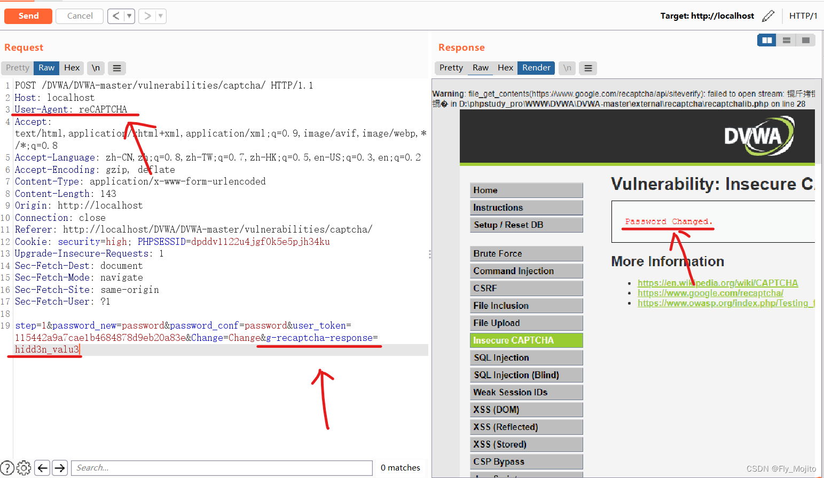Click the panel divider dots between Request and Response
Viewport: 824px width, 478px height.
[430, 254]
